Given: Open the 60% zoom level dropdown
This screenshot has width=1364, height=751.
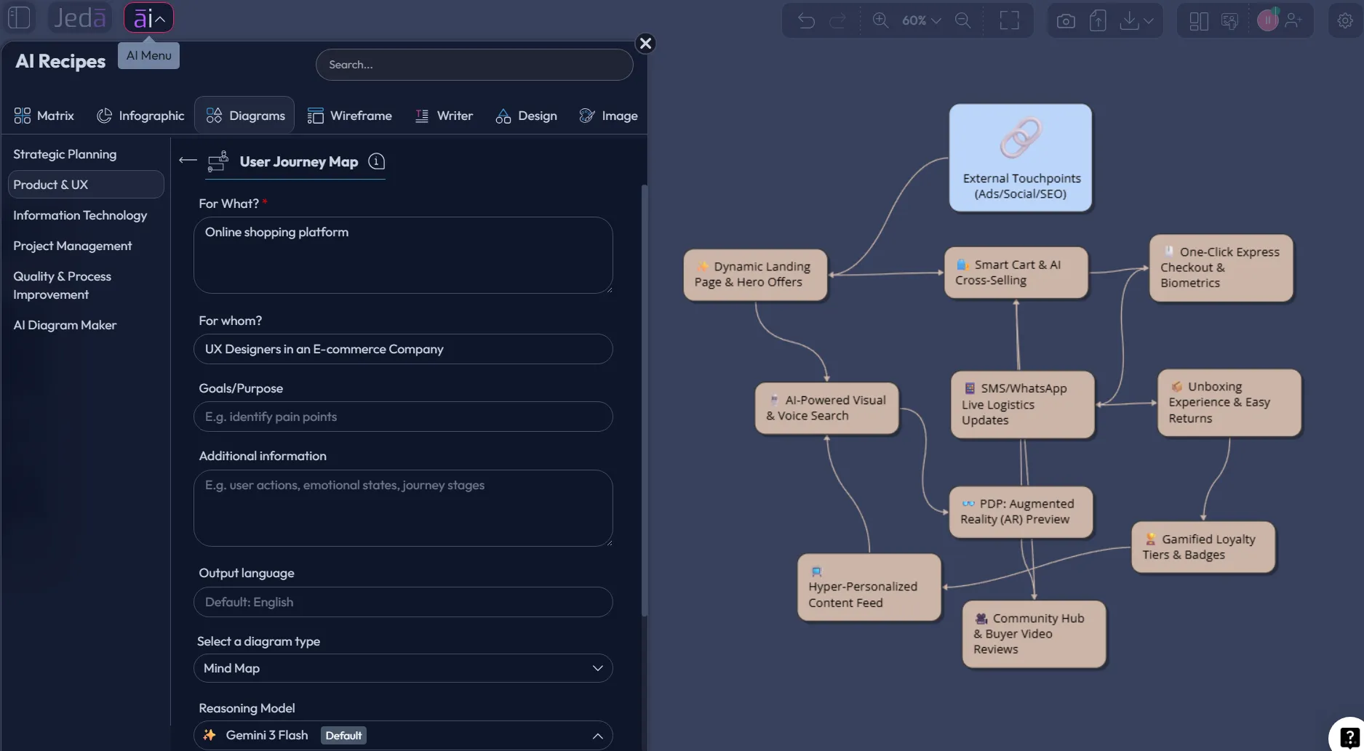Looking at the screenshot, I should (921, 20).
